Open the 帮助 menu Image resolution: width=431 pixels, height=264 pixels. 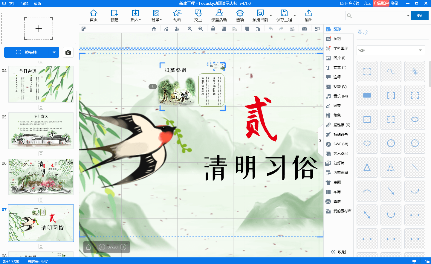point(37,4)
